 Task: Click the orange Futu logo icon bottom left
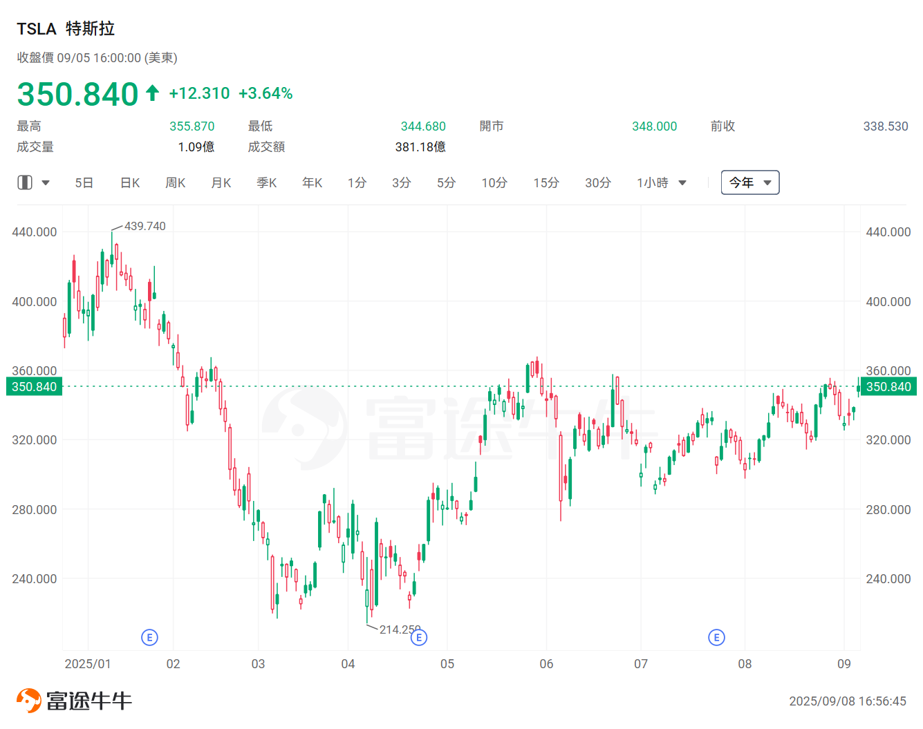tap(28, 699)
